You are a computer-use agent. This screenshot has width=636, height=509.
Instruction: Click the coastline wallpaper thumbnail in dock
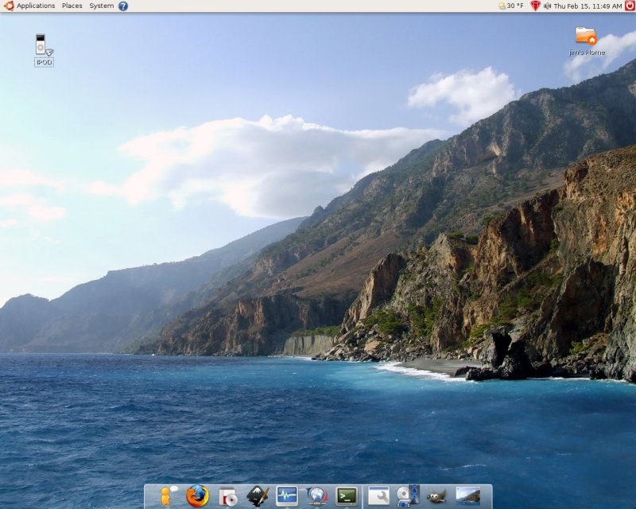pyautogui.click(x=467, y=495)
